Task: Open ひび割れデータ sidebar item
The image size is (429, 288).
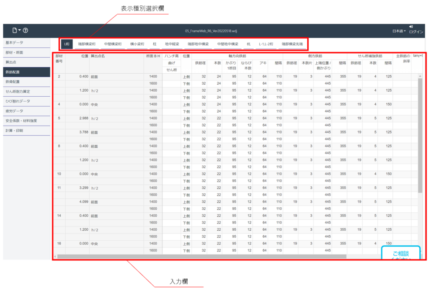Action: pos(26,101)
